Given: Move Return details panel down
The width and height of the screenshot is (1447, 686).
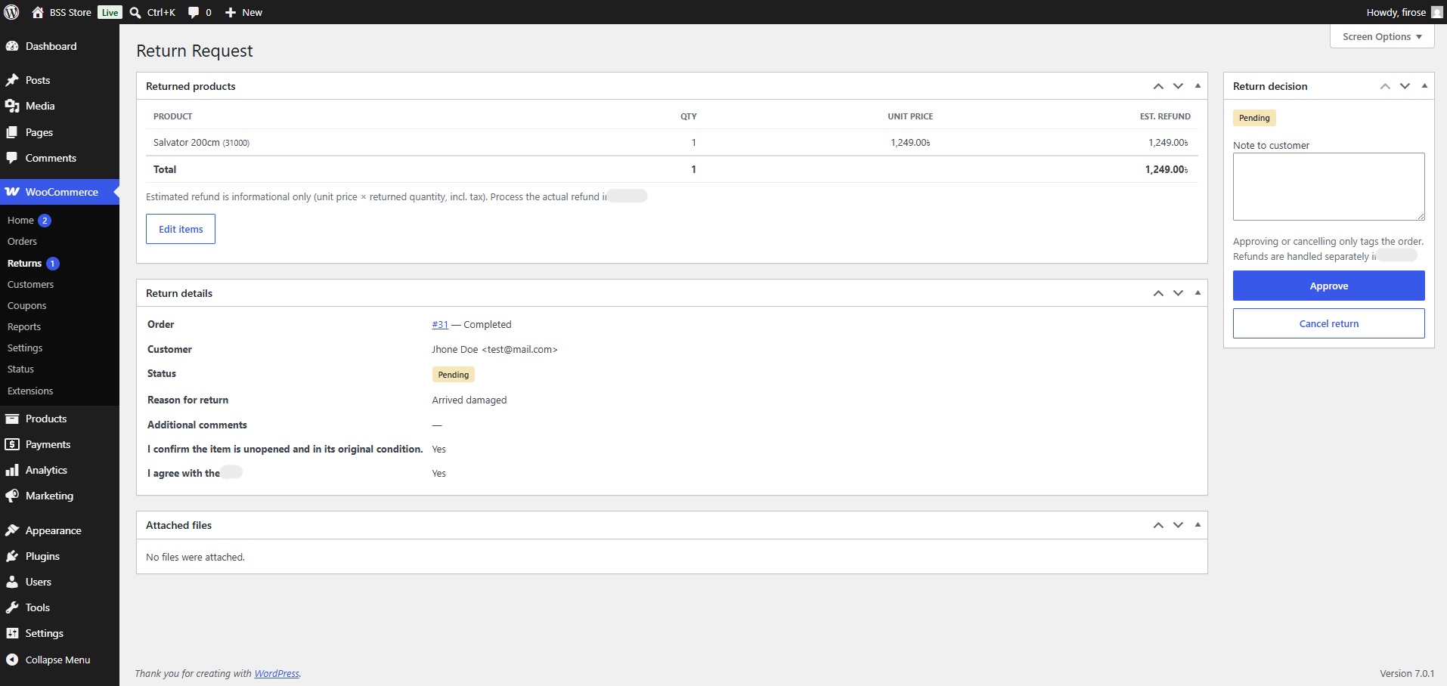Looking at the screenshot, I should [x=1178, y=293].
